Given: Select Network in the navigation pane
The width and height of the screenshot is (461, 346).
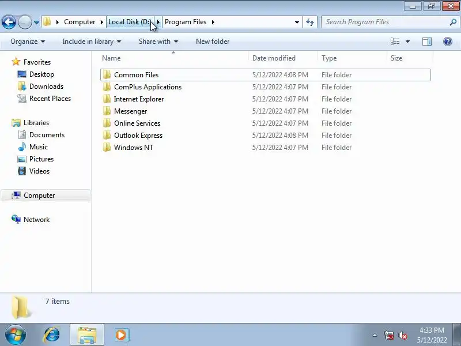Looking at the screenshot, I should [36, 220].
